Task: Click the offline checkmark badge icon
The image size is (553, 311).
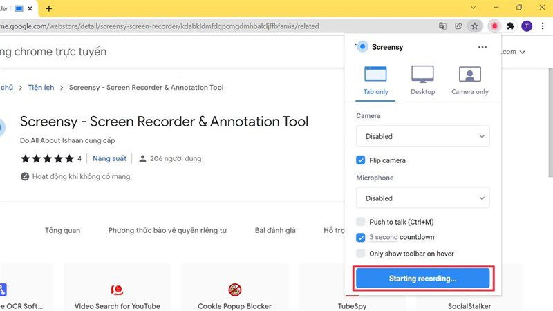Action: coord(25,176)
